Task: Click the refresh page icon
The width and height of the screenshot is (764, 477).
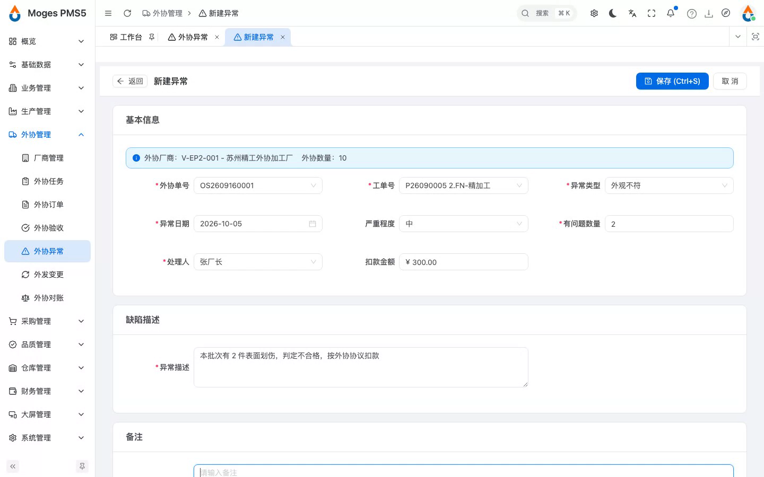Action: tap(127, 13)
